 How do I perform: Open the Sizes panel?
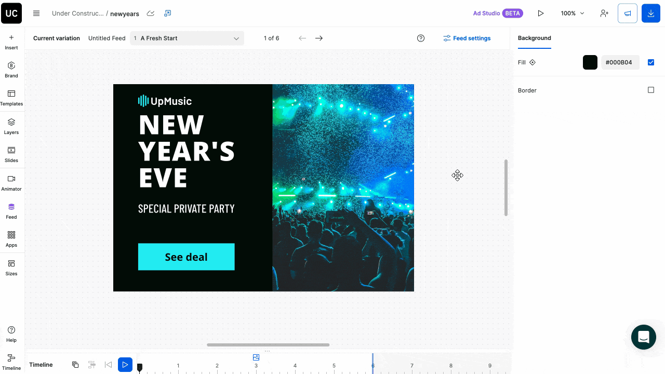coord(11,268)
